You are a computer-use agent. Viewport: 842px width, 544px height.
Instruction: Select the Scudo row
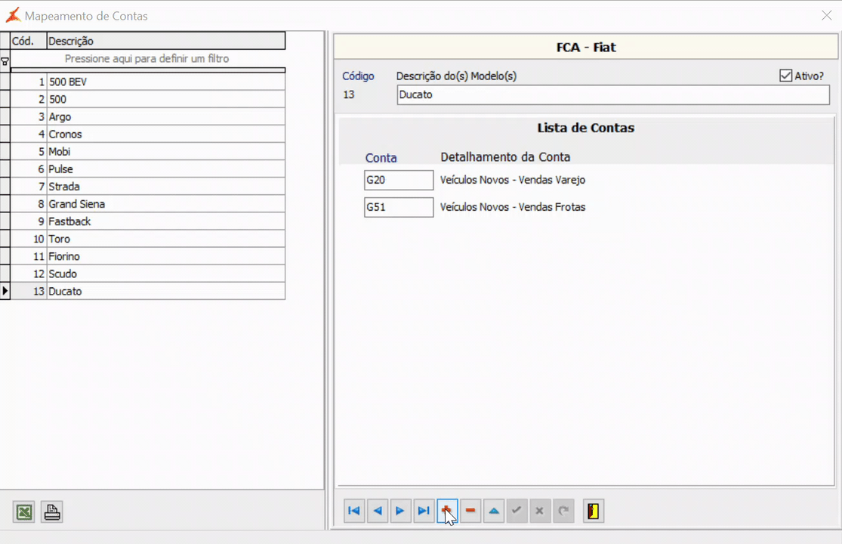point(148,274)
